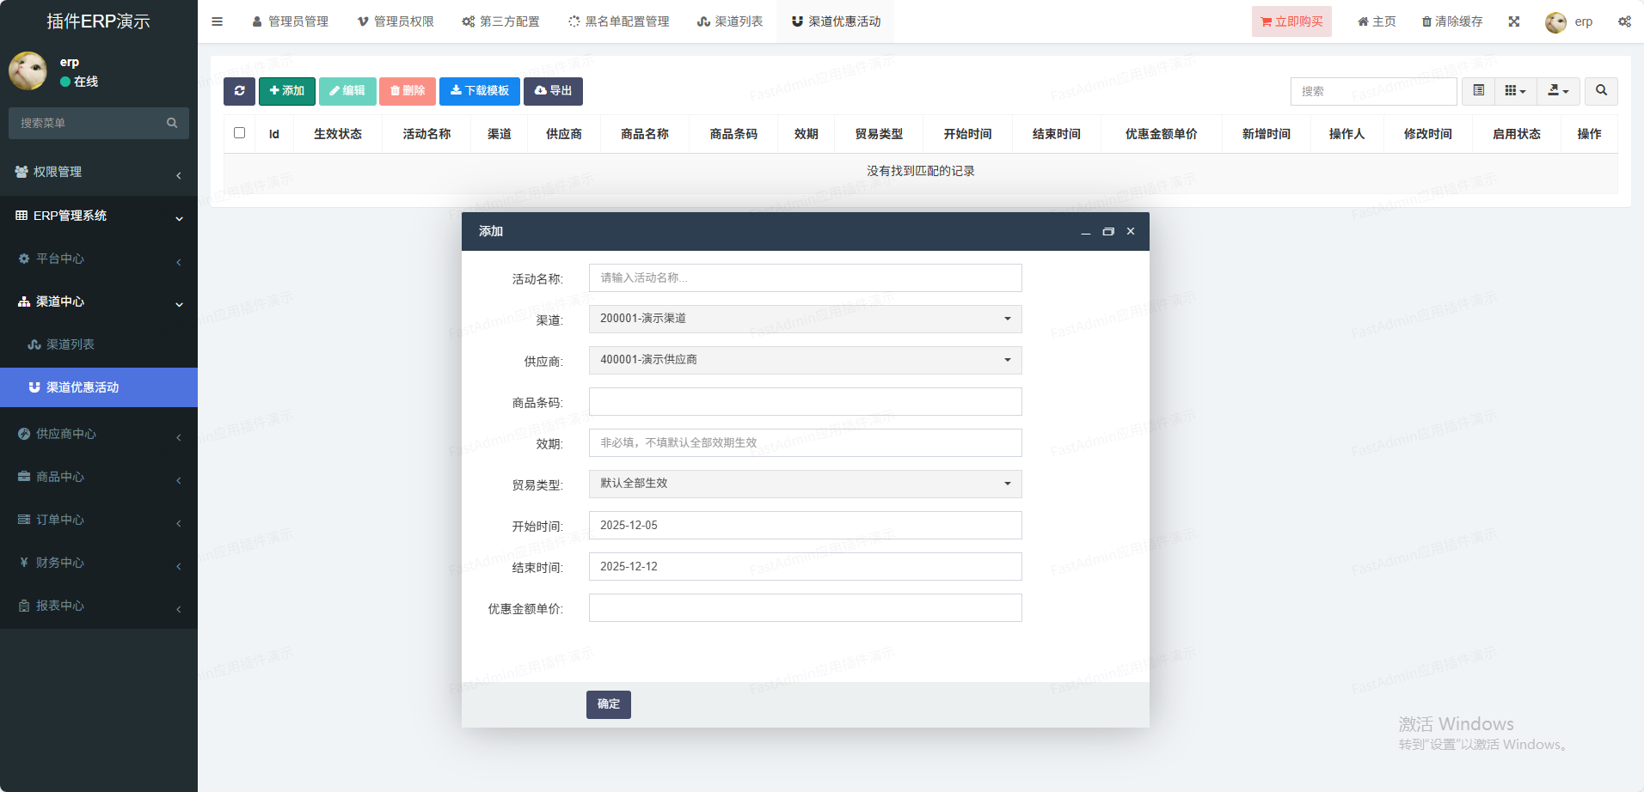This screenshot has height=792, width=1644.
Task: Open the 供应商 dropdown selector
Action: [x=805, y=360]
